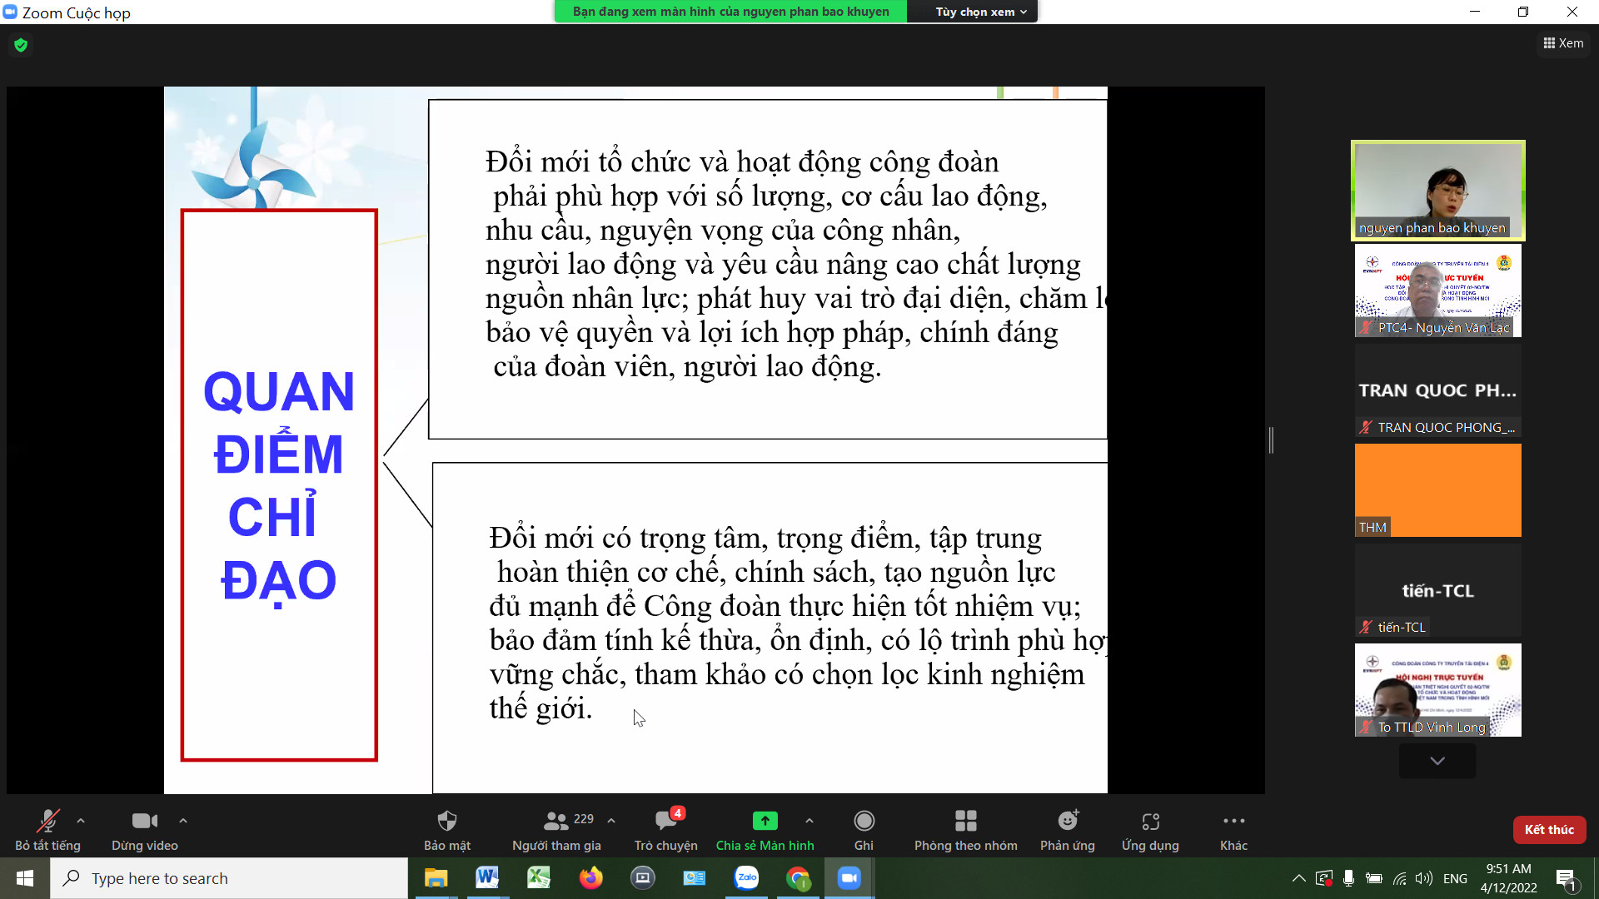Open Phản ứng reactions menu

point(1067,830)
